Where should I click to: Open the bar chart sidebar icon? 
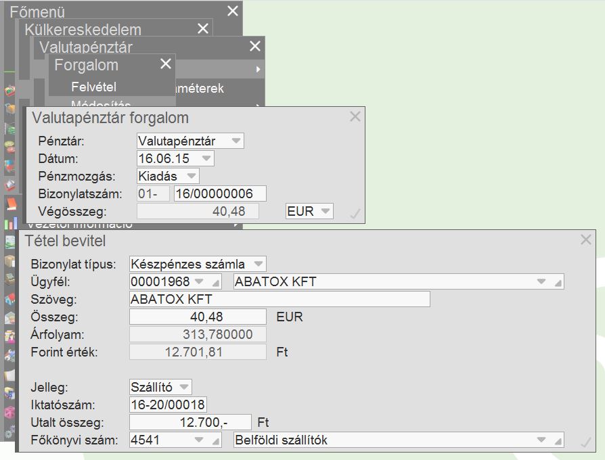11,223
